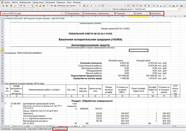Select column header I
This screenshot has height=131, width=186.
139,16
